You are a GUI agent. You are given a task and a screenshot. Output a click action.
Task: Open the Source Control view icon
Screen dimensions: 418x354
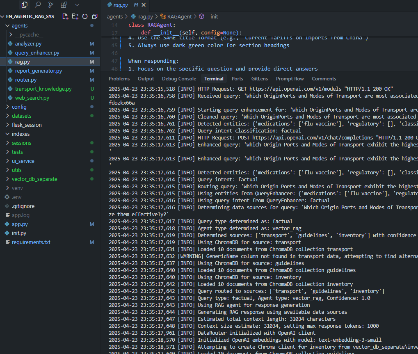click(50, 5)
